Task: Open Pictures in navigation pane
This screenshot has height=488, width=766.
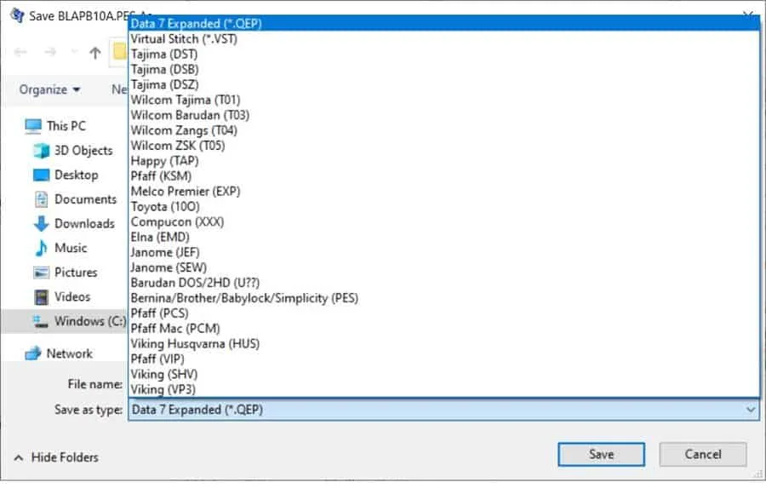Action: pos(76,273)
